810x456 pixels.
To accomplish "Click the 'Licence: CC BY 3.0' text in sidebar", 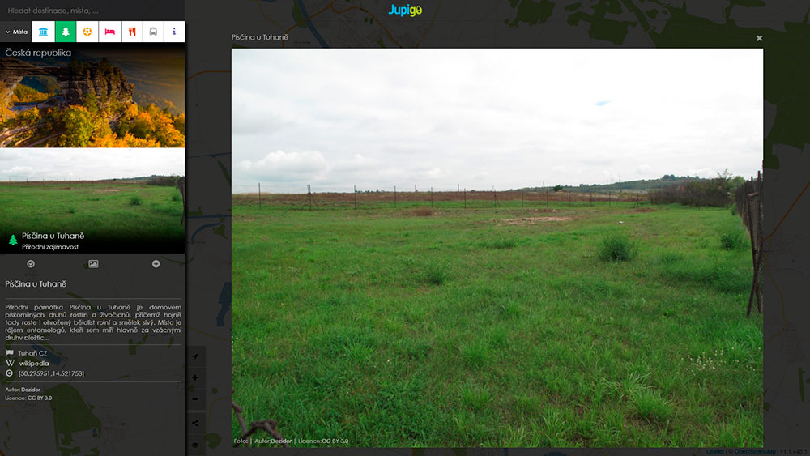I will [x=28, y=398].
